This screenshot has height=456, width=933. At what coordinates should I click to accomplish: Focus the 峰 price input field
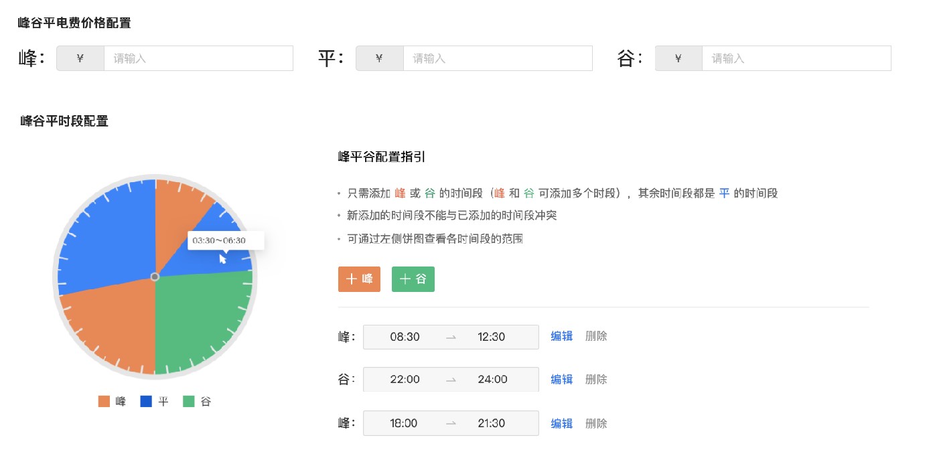(x=198, y=58)
